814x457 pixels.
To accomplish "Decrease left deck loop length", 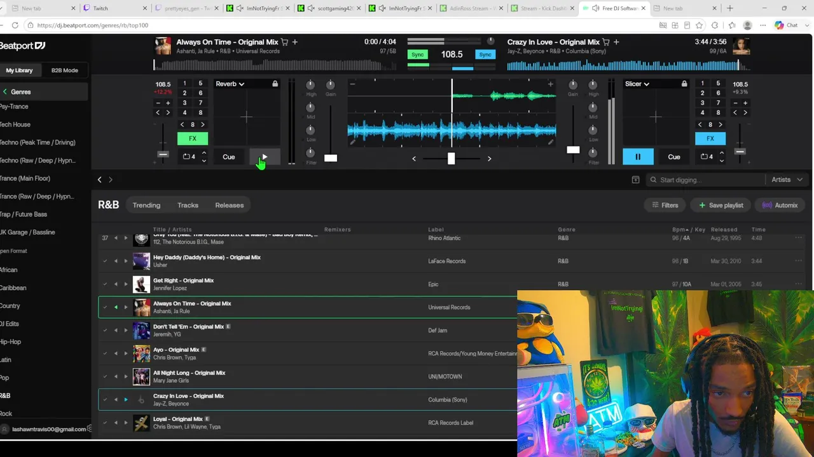I will coord(203,161).
